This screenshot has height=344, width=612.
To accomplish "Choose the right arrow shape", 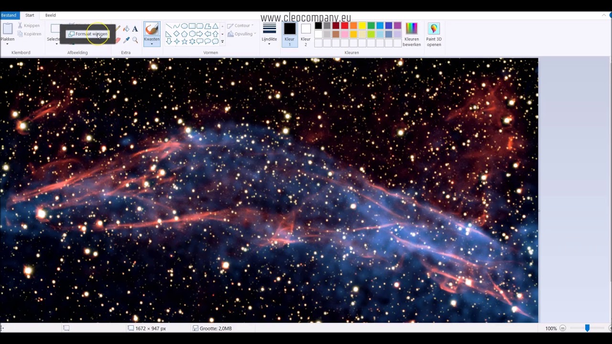I will point(200,34).
